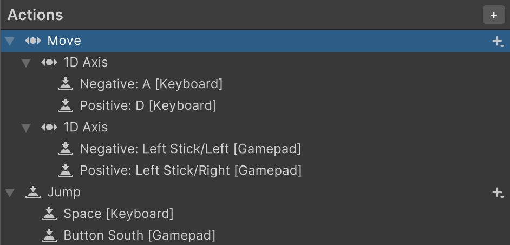Select the Positive: Left Stick/Right [Gamepad] binding

point(190,170)
